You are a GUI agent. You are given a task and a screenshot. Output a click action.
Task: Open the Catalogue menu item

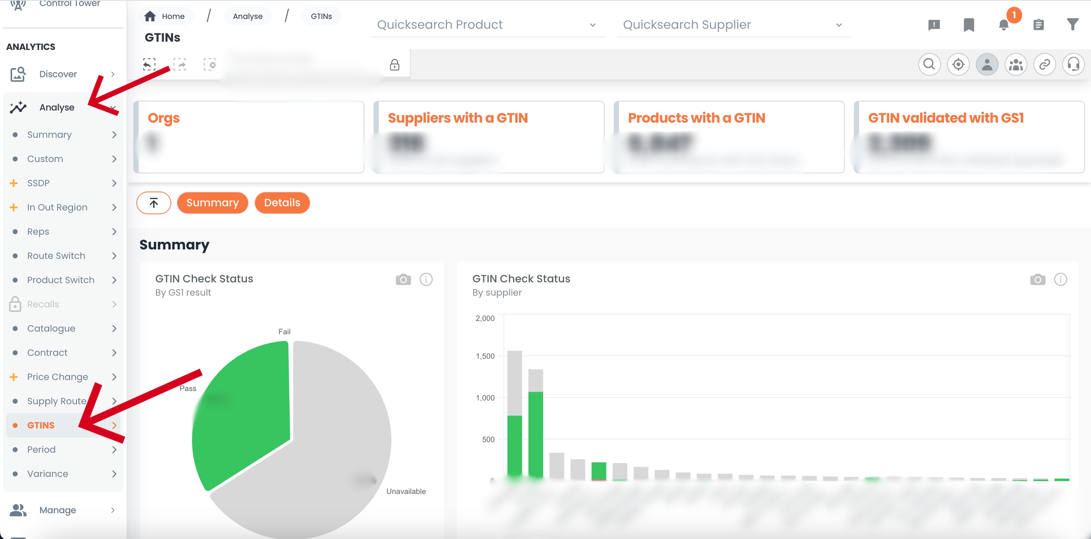pyautogui.click(x=64, y=328)
